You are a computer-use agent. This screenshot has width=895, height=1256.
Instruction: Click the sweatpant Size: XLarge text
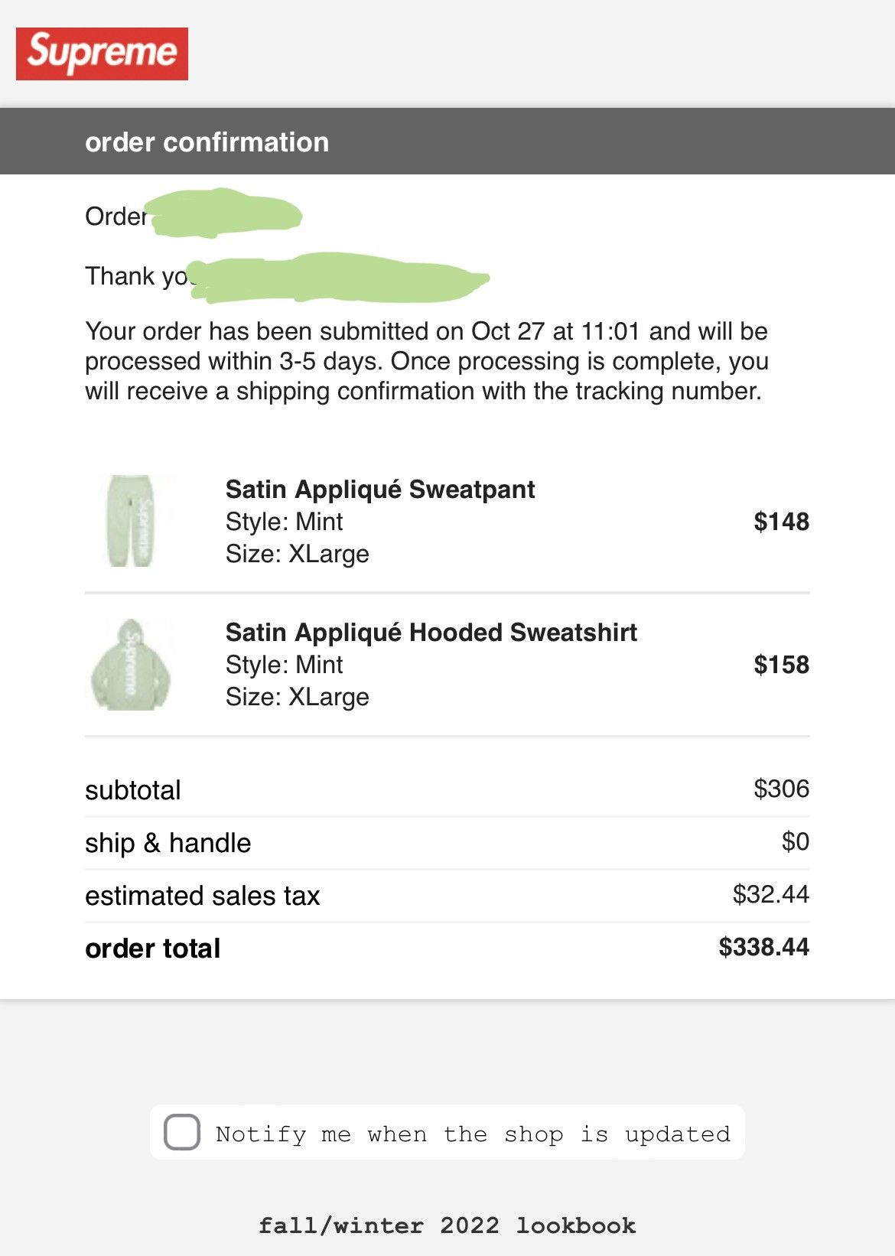pos(298,554)
